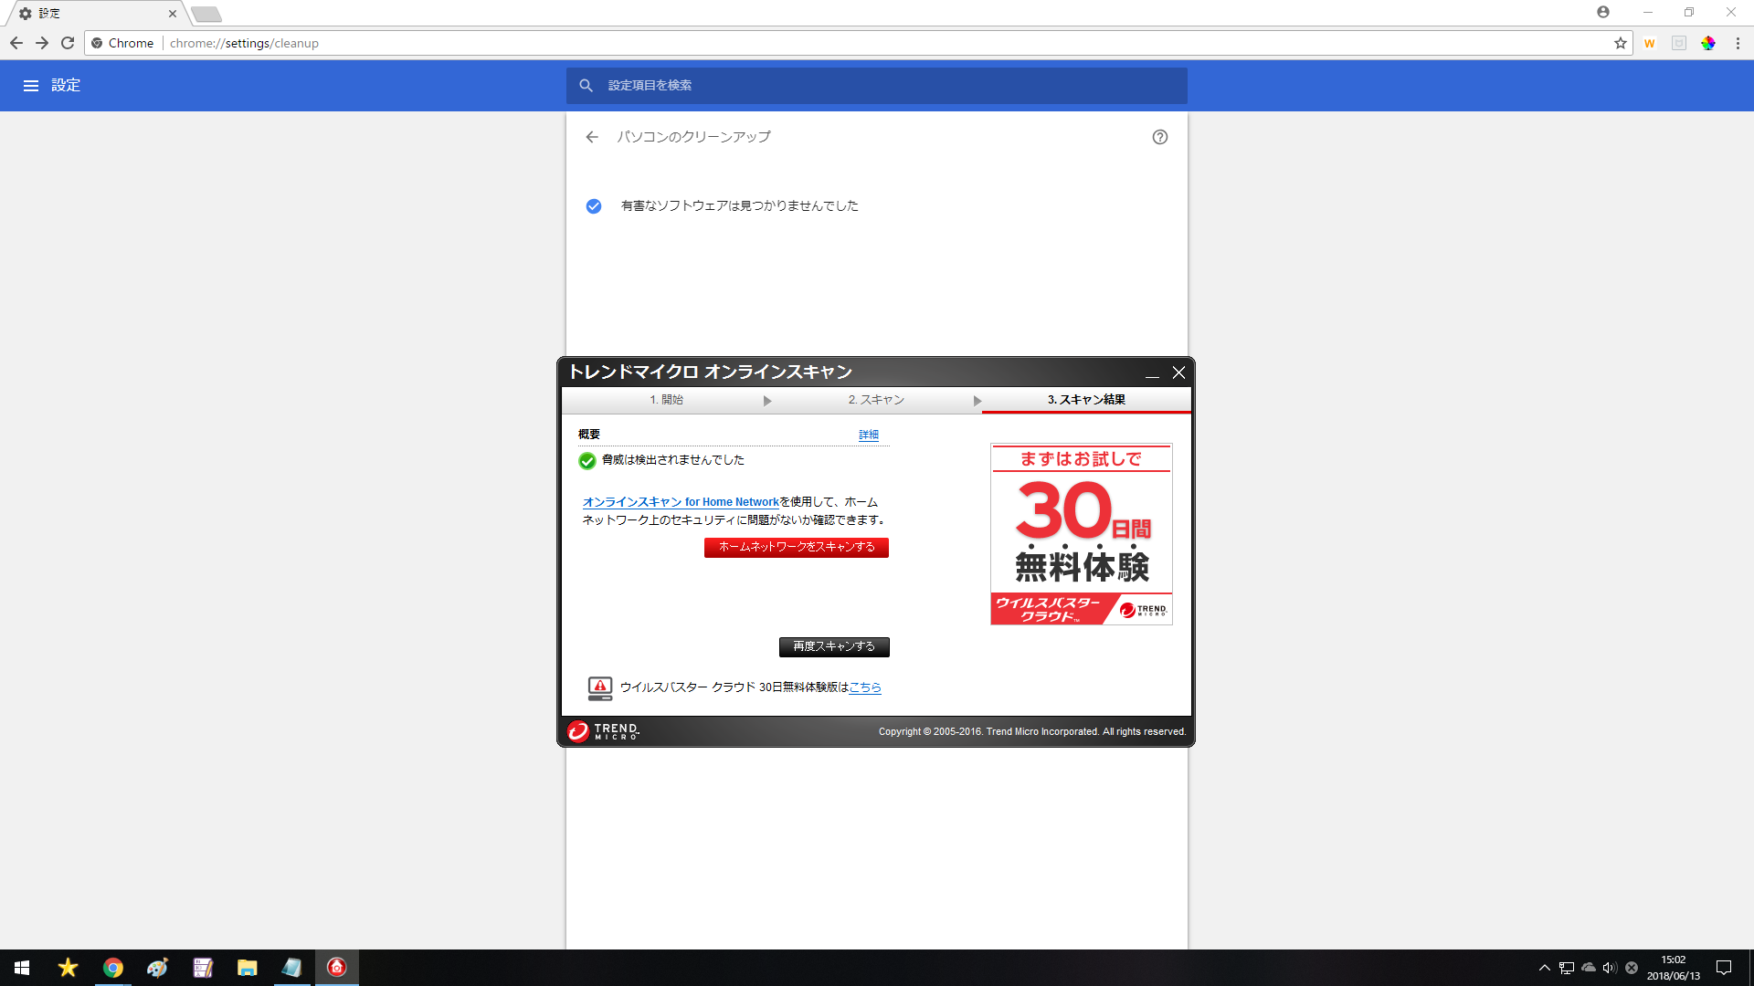Open the colorful extension icon

pyautogui.click(x=1708, y=43)
